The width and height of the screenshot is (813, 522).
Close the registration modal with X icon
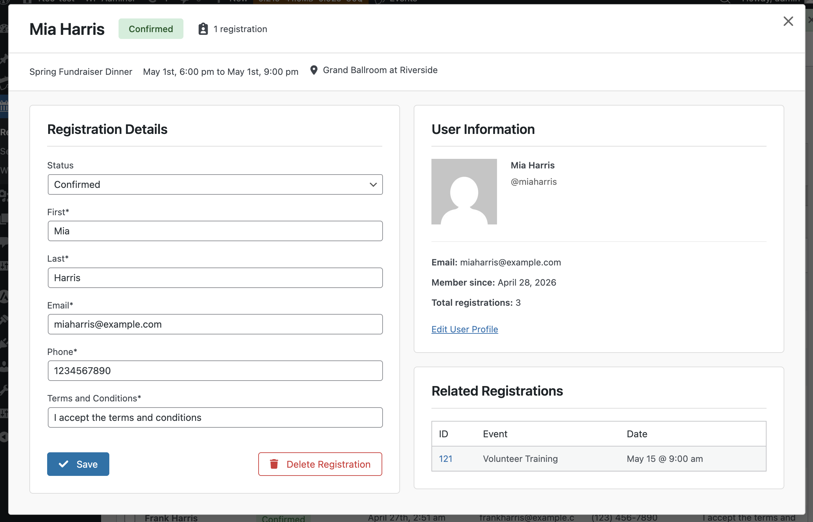[788, 21]
